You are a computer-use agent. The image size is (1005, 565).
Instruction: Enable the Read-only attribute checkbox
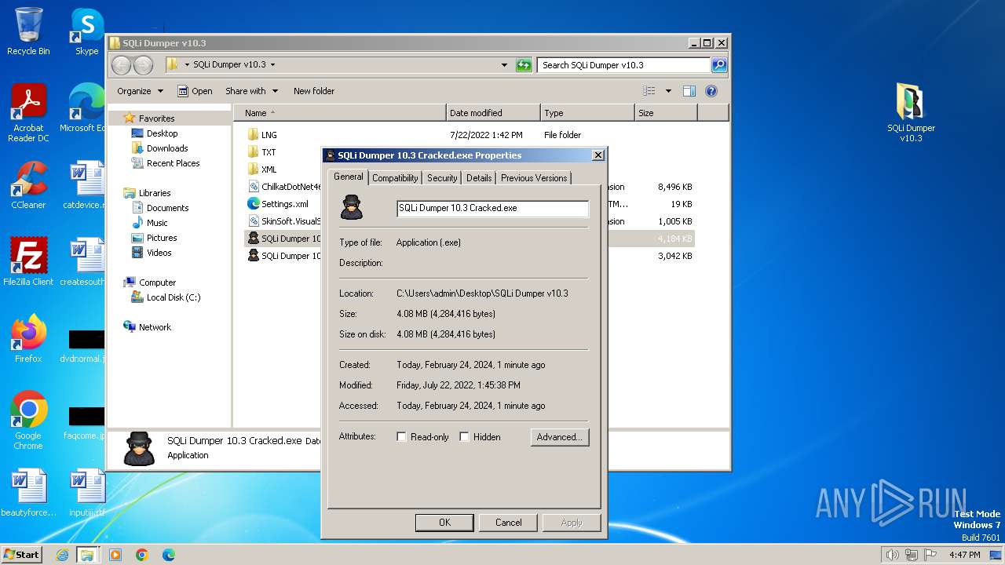point(401,437)
